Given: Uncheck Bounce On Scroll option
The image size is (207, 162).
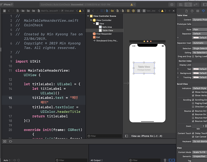Looking at the screenshot, I should (x=193, y=111).
